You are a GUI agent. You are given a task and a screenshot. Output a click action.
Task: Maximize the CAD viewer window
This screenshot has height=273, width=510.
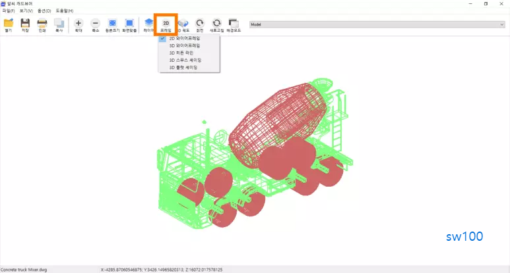click(486, 3)
